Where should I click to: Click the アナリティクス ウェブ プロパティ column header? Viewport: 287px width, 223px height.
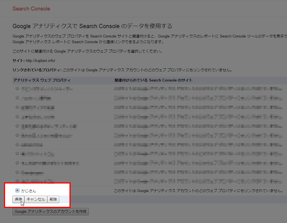click(42, 80)
